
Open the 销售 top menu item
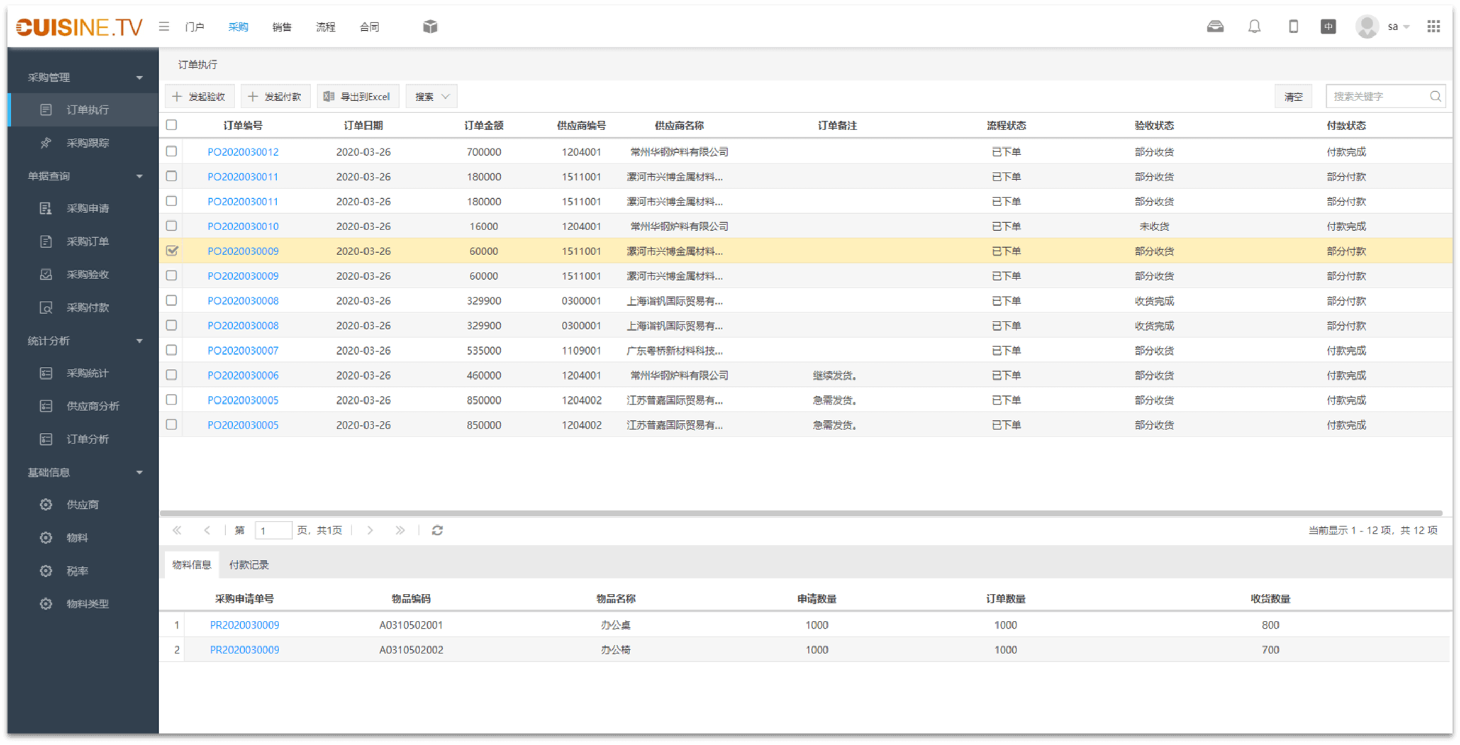[x=281, y=27]
